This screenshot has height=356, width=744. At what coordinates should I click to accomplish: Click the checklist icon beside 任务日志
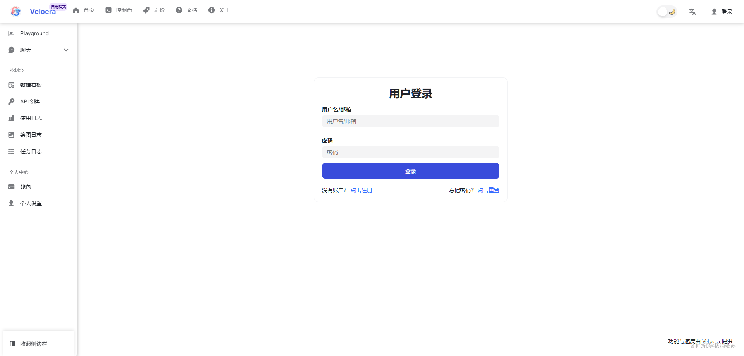[11, 151]
